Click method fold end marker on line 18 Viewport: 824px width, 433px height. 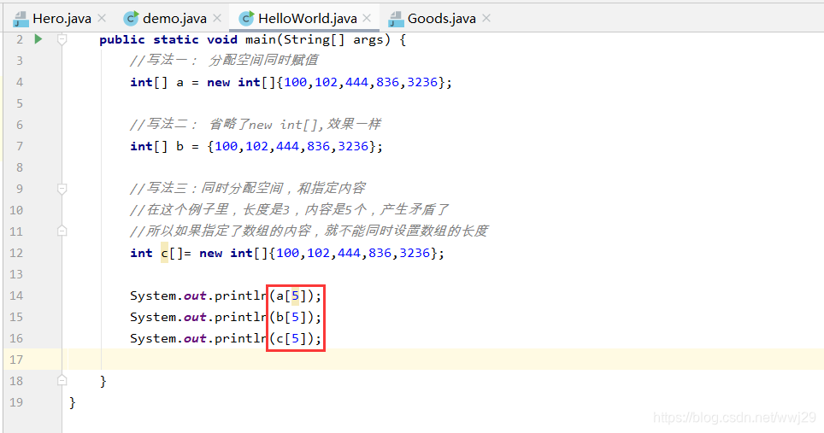click(62, 380)
